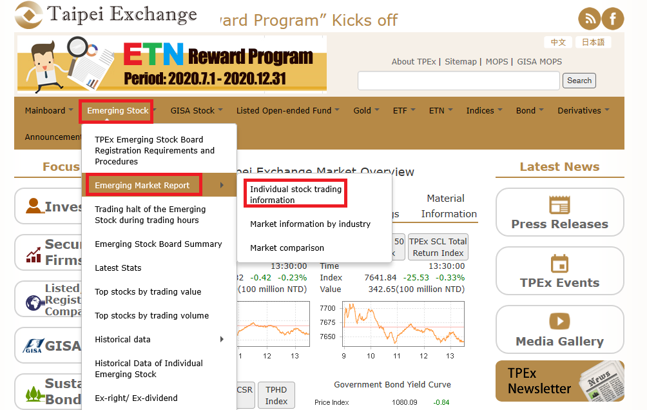Open the TPEx Newsletter banner

[x=559, y=381]
